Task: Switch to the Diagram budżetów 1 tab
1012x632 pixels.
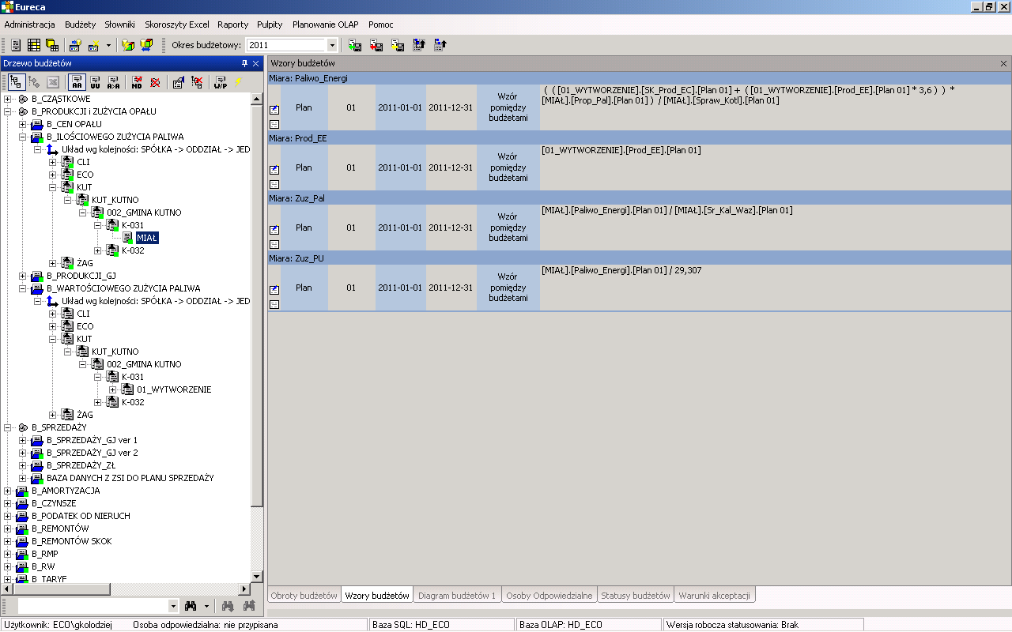Action: 457,595
